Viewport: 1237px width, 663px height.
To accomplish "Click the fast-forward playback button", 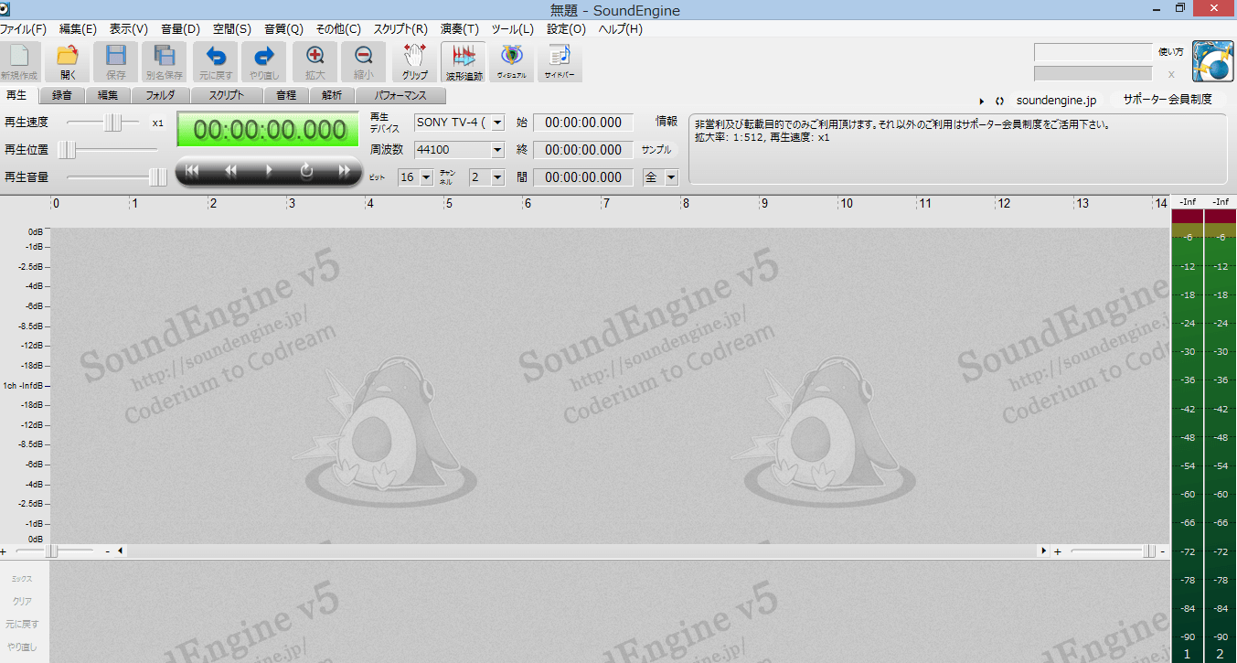I will [x=345, y=170].
